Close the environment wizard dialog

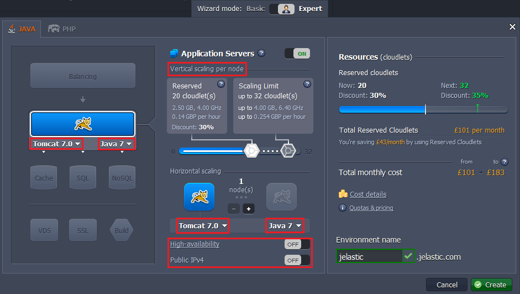(x=512, y=27)
